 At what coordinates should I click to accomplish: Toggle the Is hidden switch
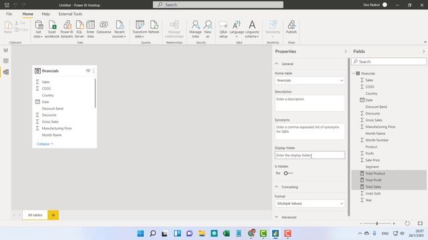pyautogui.click(x=288, y=173)
